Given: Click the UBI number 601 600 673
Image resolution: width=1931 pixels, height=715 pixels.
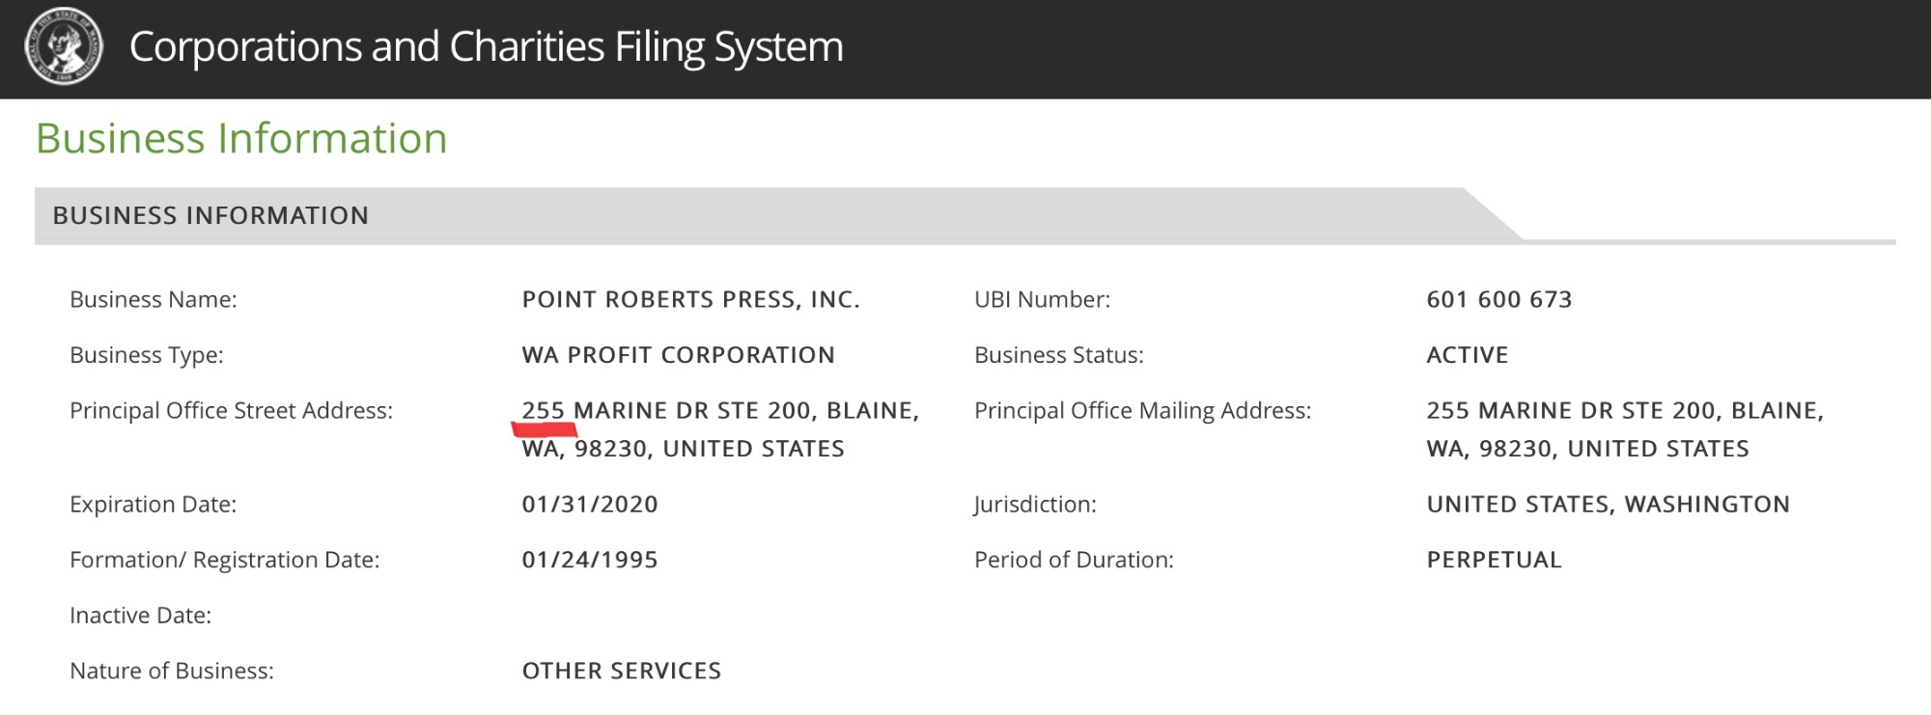Looking at the screenshot, I should pyautogui.click(x=1498, y=299).
